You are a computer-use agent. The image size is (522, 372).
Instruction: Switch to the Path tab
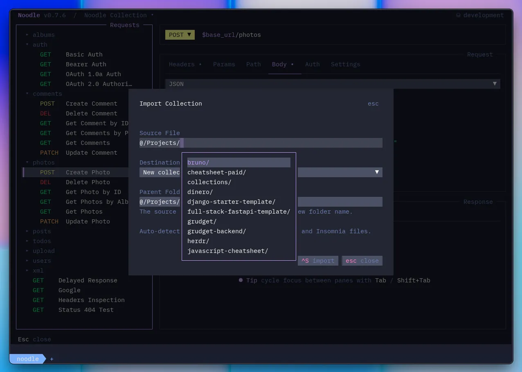tap(254, 64)
